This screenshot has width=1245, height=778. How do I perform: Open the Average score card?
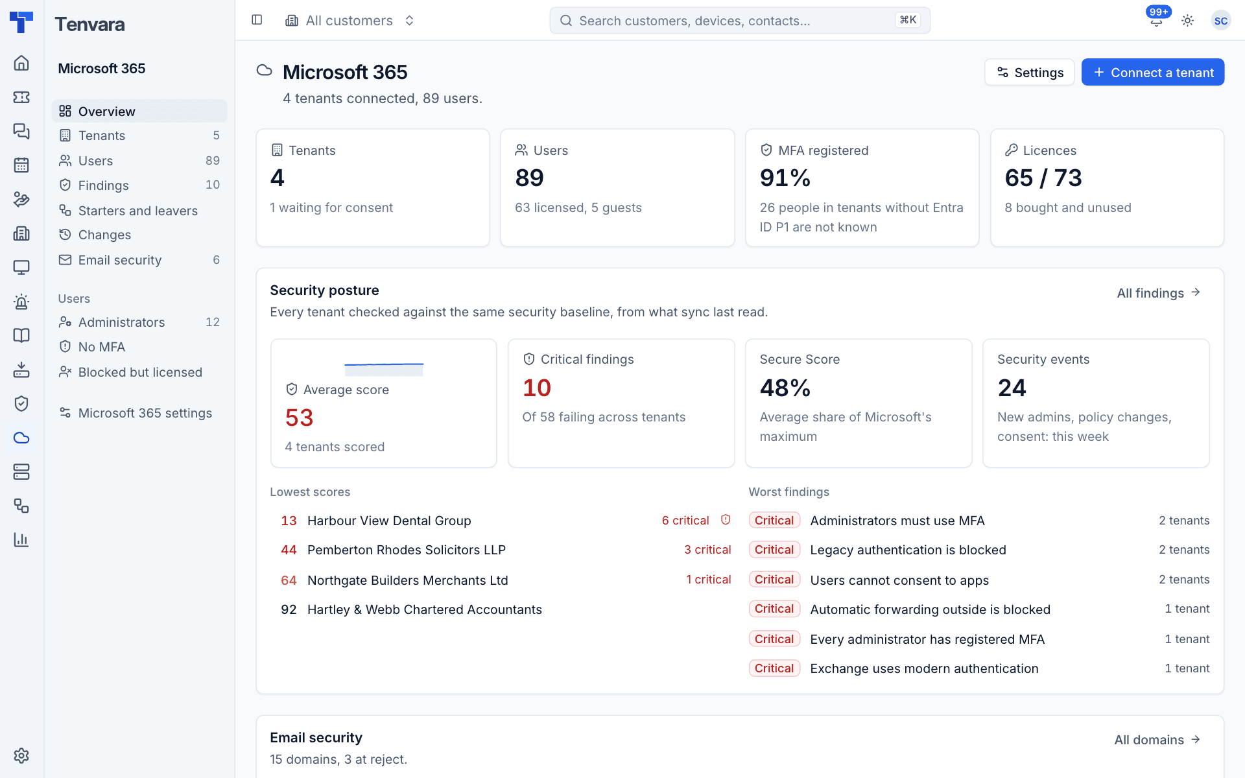point(384,403)
